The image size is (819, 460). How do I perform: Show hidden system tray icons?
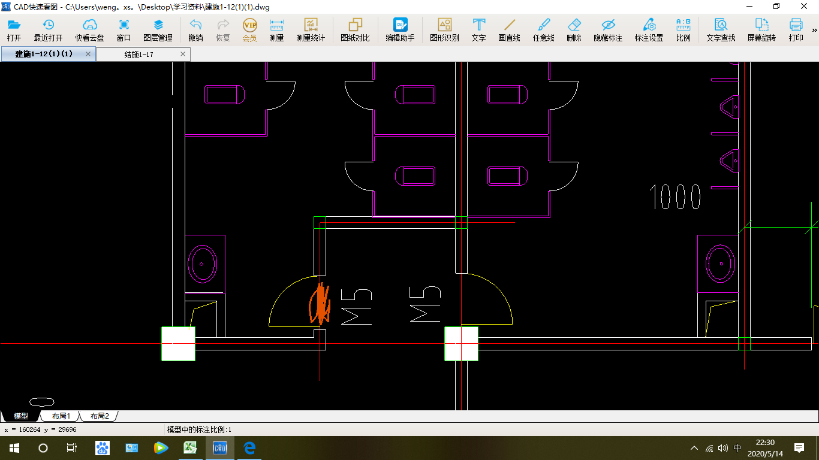[x=694, y=447]
